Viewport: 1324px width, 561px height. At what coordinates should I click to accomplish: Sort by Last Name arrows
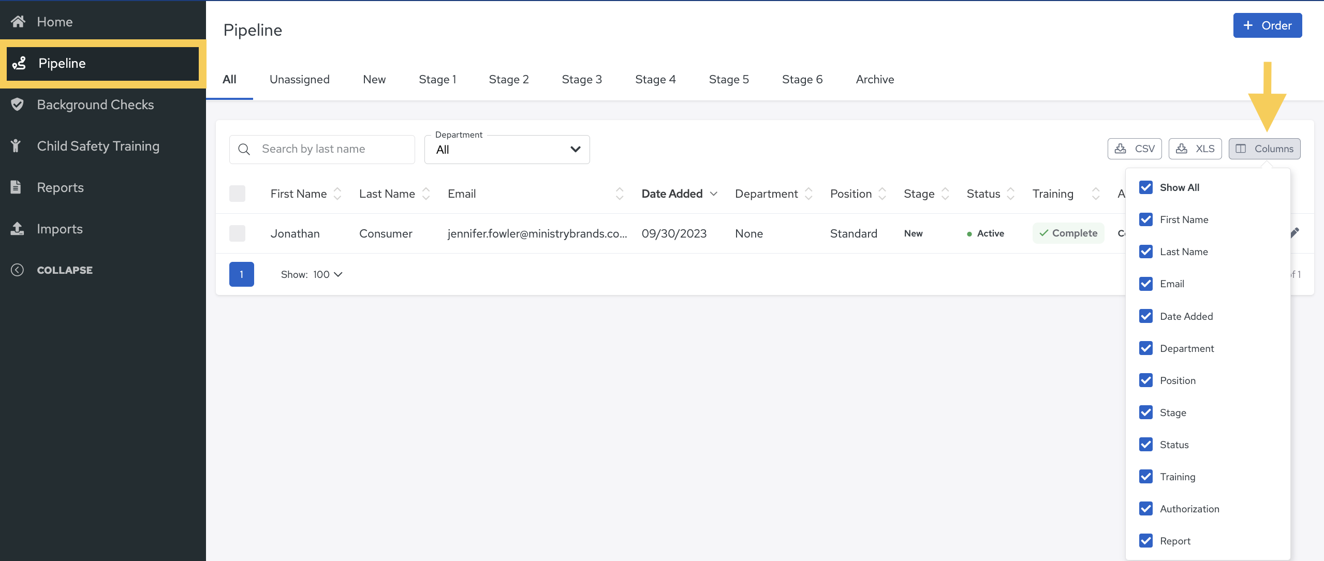(426, 194)
